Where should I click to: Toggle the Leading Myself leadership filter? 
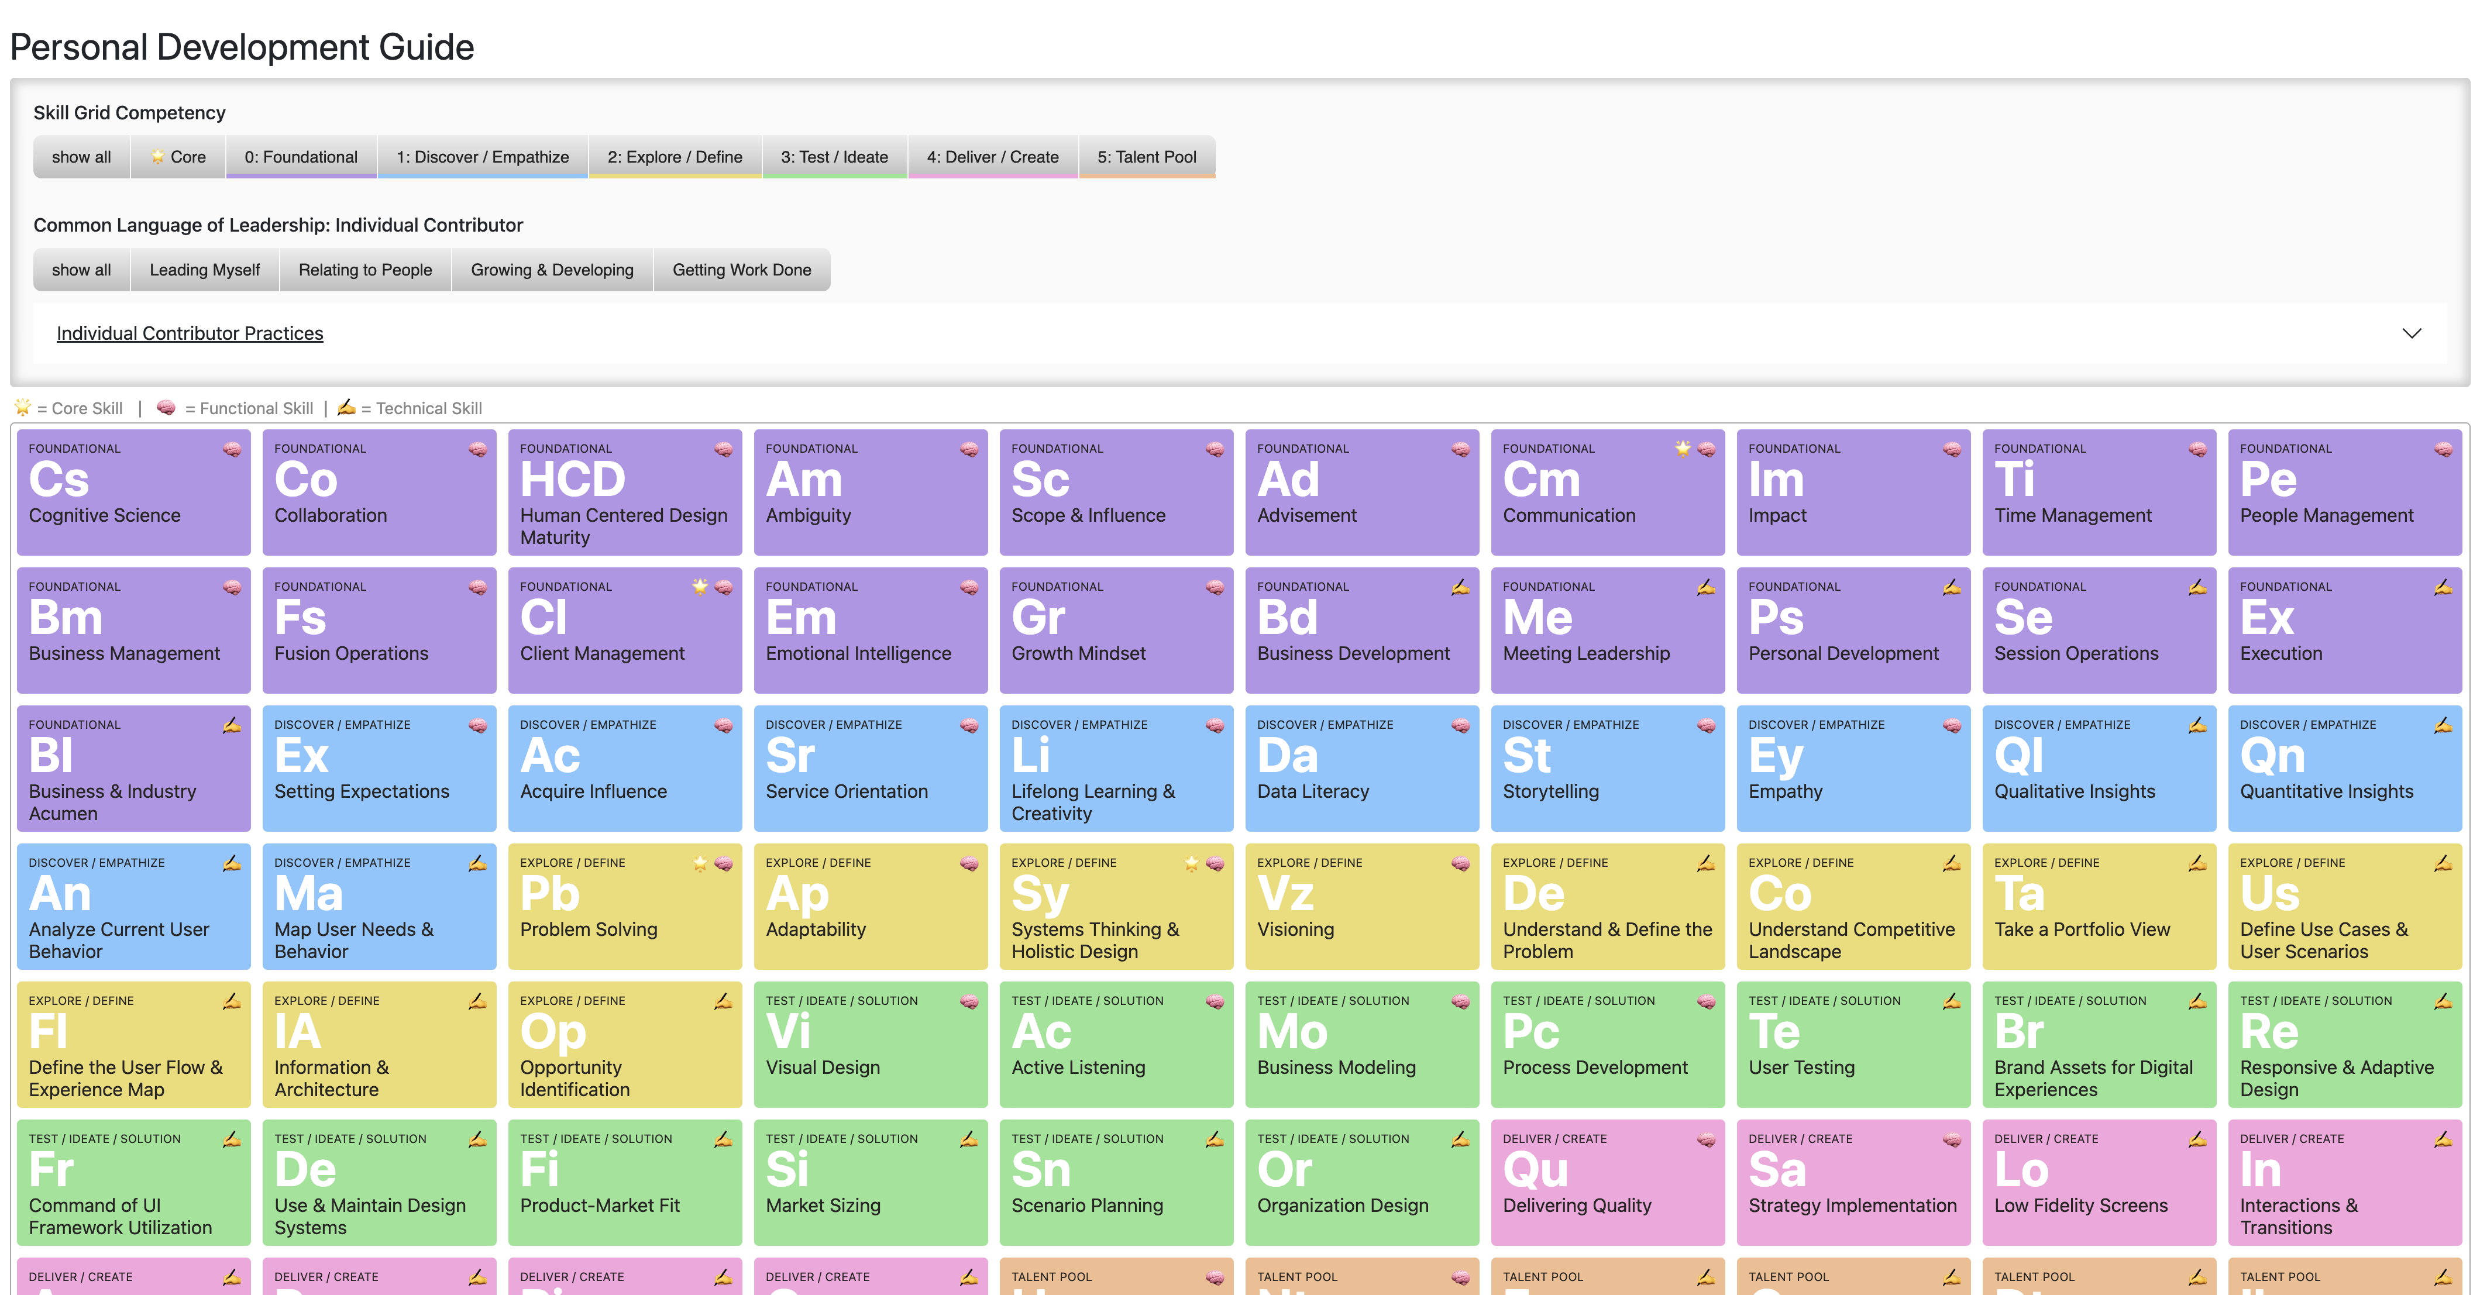click(x=204, y=270)
